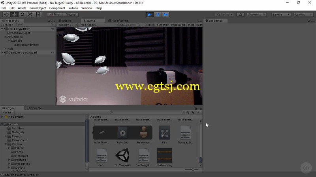Open the Assets menu
The height and width of the screenshot is (177, 316).
(x=22, y=8)
